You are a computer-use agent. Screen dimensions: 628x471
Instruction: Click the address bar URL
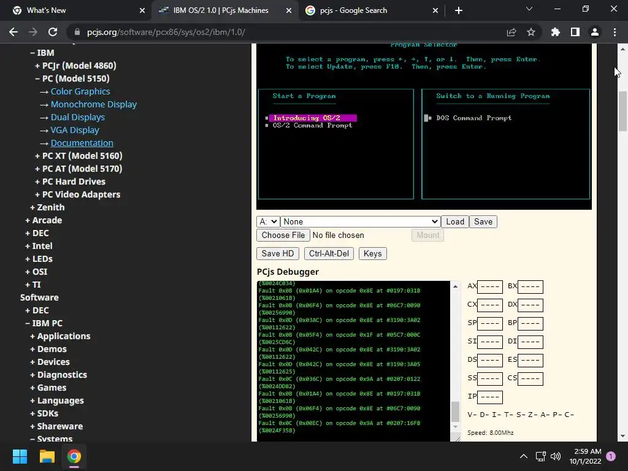point(166,32)
